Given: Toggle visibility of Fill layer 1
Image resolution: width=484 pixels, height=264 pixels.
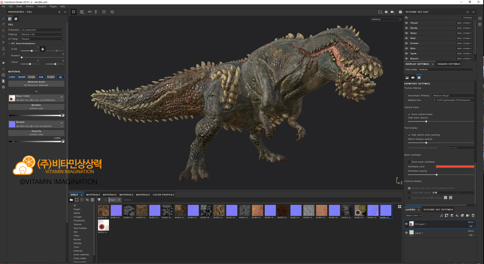Looking at the screenshot, I should click(406, 224).
